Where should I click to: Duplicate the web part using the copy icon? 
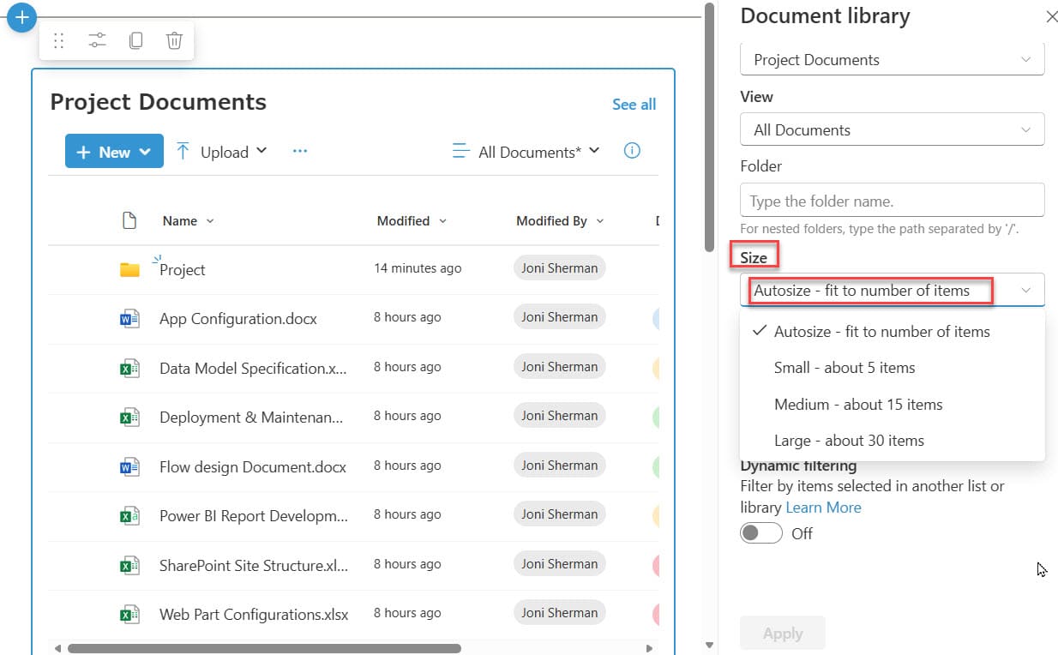[x=135, y=39]
